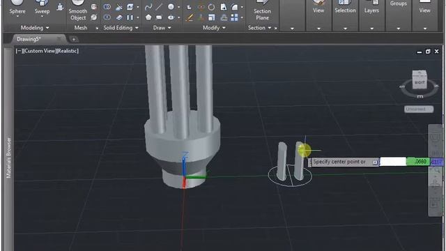This screenshot has height=251, width=446.
Task: Open the options icon on the 'Specify center point or' prompt
Action: point(375,162)
